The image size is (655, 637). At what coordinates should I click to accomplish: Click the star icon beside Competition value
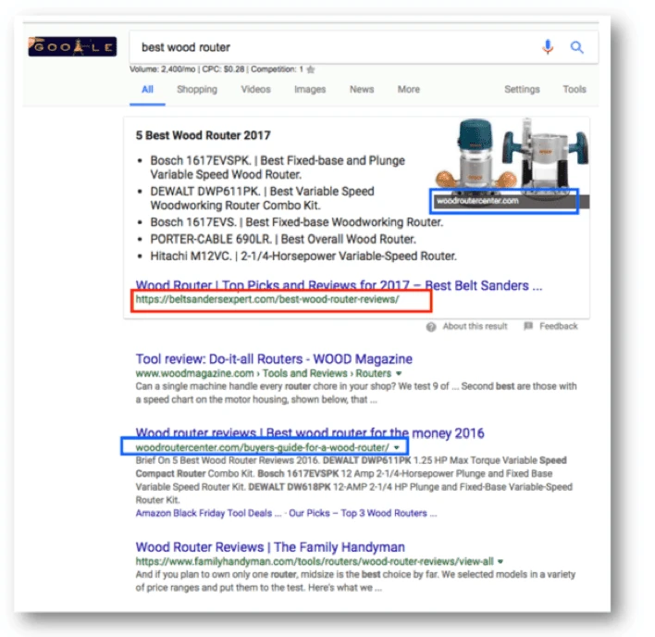[311, 69]
